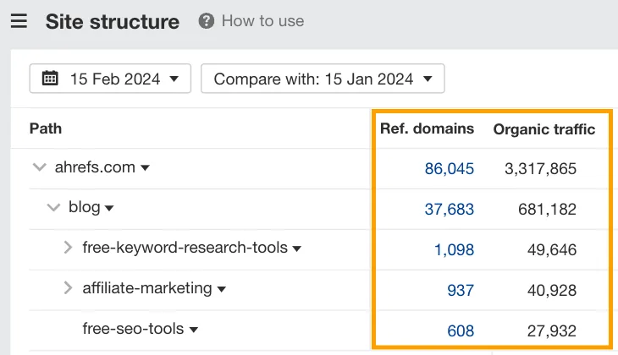Expand the affiliate-marketing folder chevron
This screenshot has width=618, height=355.
[x=69, y=287]
